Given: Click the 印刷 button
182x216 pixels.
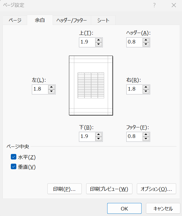Looking at the screenshot, I should 65,189.
